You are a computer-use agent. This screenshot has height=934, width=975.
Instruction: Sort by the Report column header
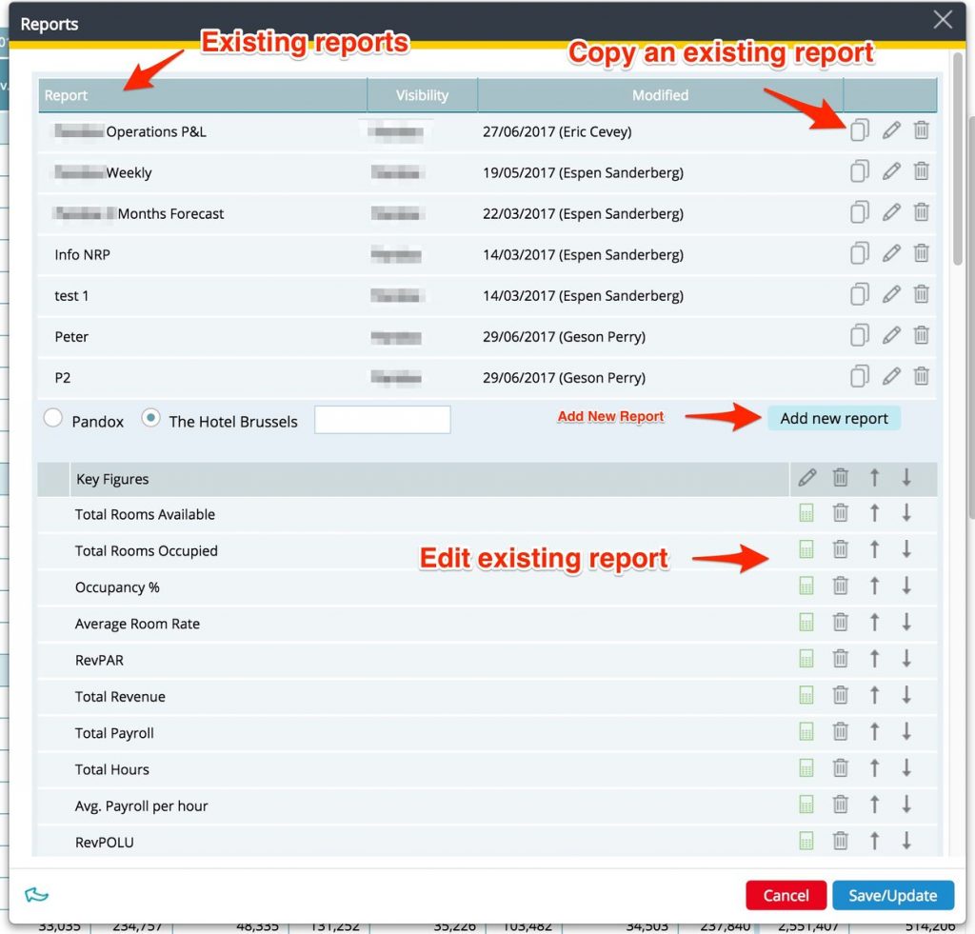coord(67,95)
